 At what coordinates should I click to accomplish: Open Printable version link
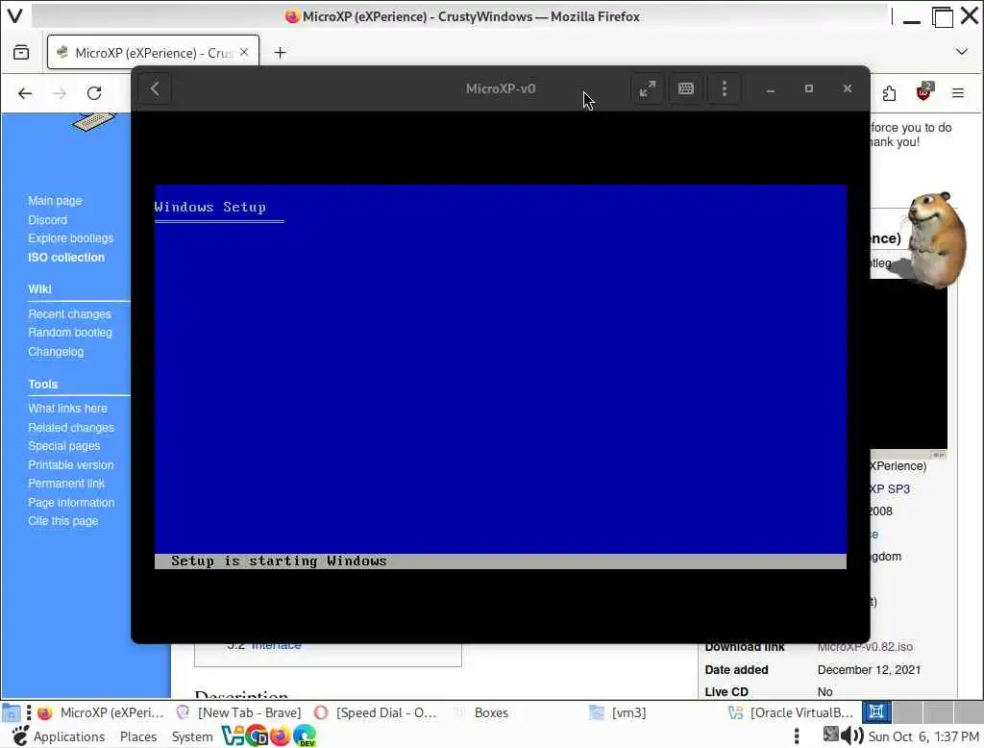coord(70,464)
